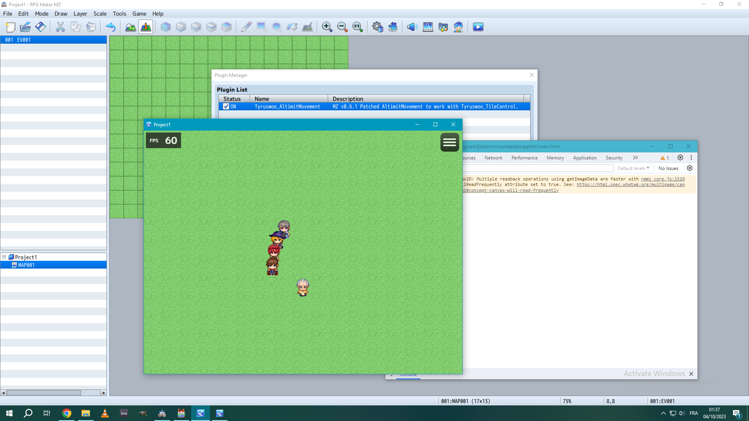The width and height of the screenshot is (749, 421).
Task: Click the FPS 60 counter in game
Action: click(x=163, y=141)
